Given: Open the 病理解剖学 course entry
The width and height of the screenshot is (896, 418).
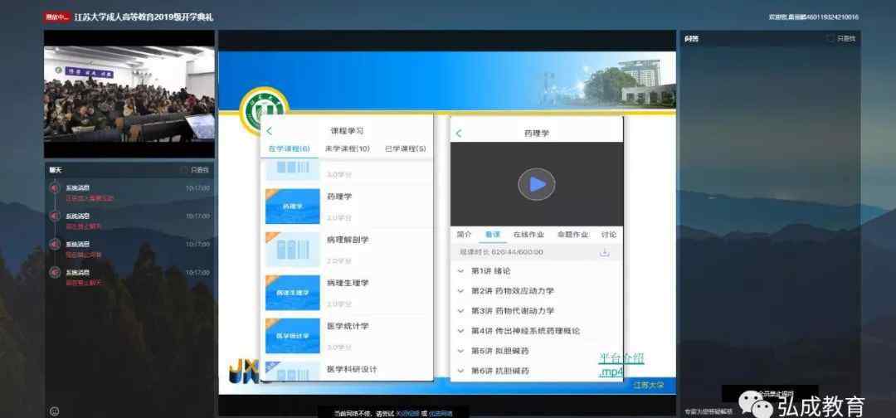Looking at the screenshot, I should (348, 240).
